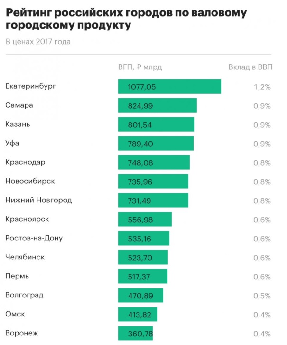Click the Казань bar showing 801,54
Image resolution: width=287 pixels, height=345 pixels.
click(x=156, y=125)
